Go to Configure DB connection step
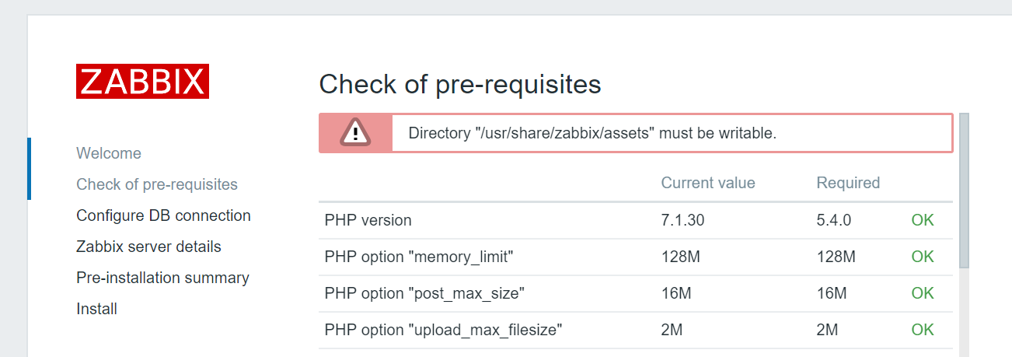The height and width of the screenshot is (357, 1012). [x=163, y=215]
